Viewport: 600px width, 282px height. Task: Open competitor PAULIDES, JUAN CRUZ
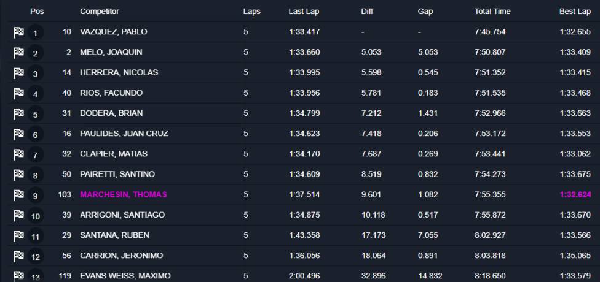124,134
